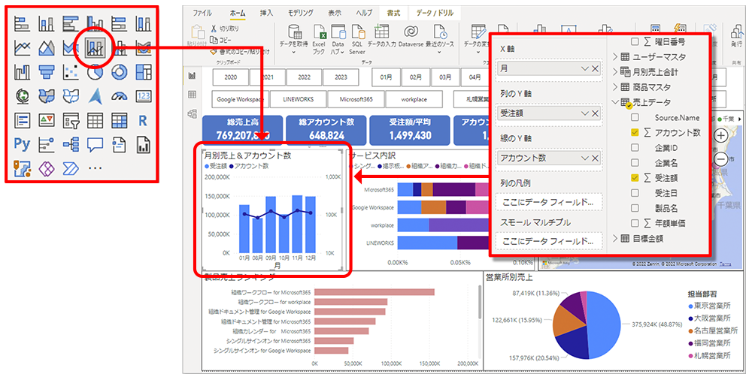Choose the area chart visual icon

point(47,47)
